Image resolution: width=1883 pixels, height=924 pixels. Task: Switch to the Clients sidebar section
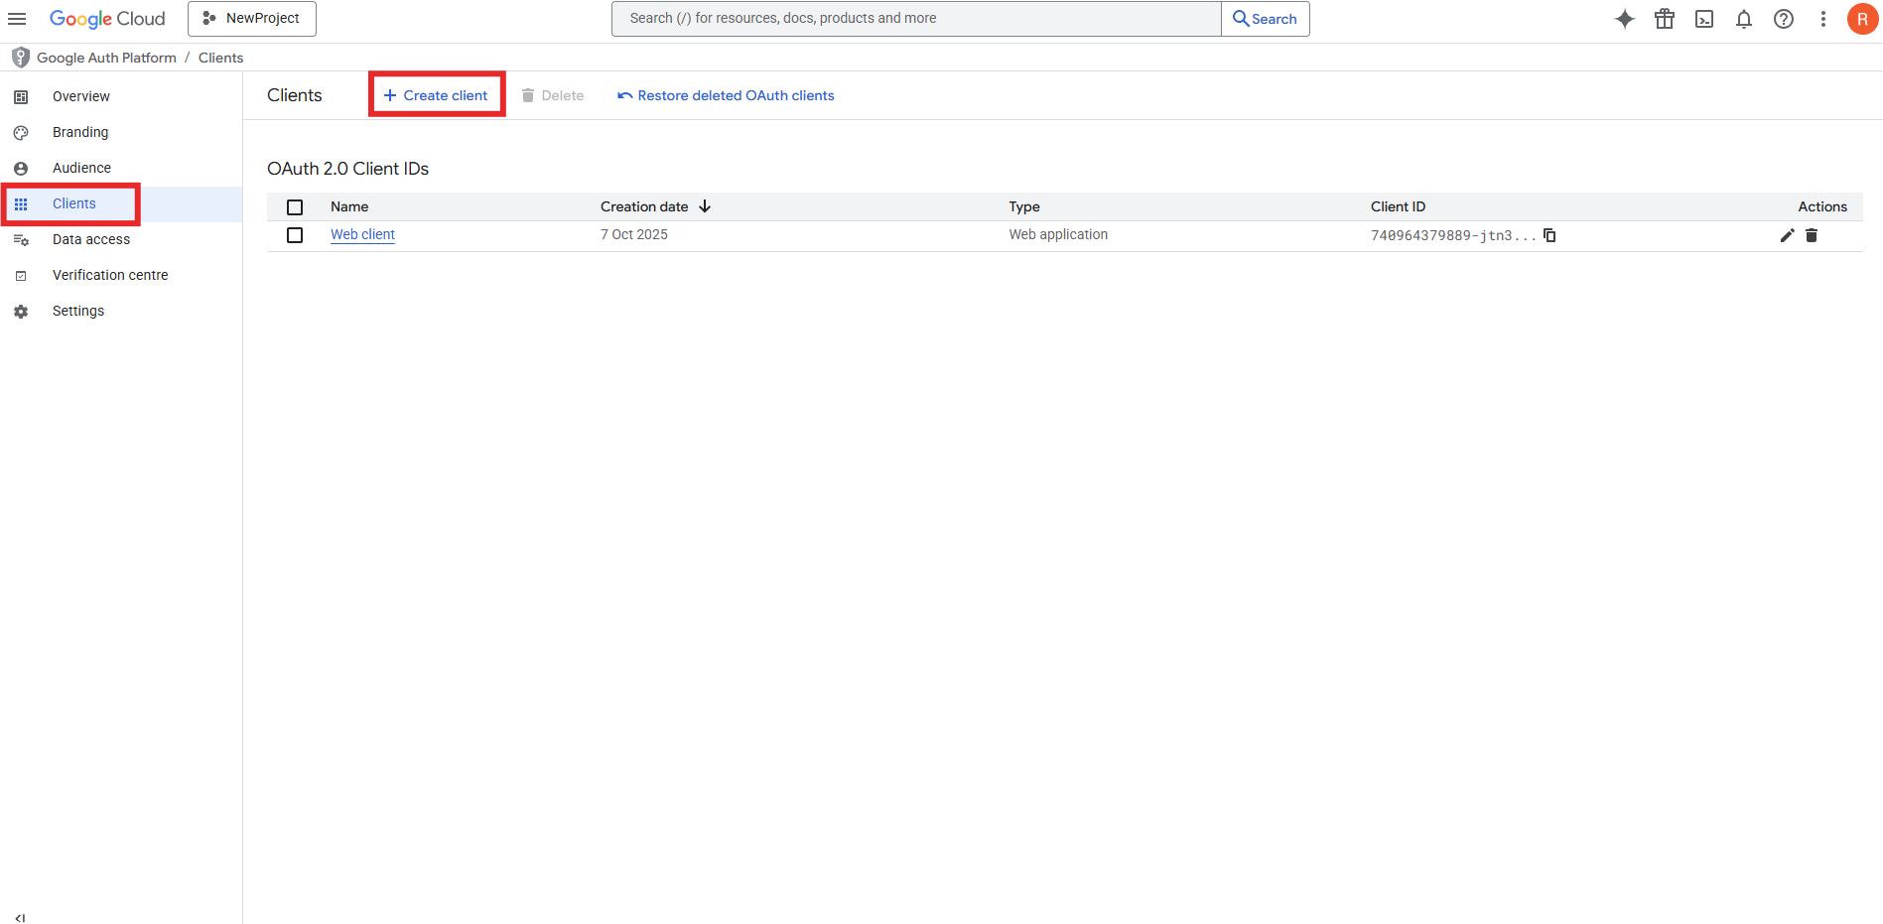(73, 203)
